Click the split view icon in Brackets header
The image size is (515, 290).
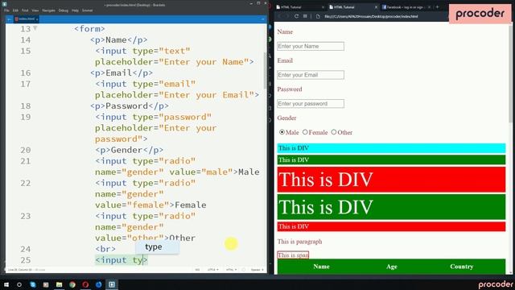(262, 19)
